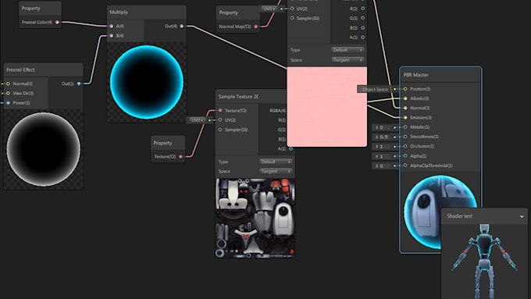The image size is (531, 299).
Task: Click the robot model in Shader test preview
Action: (x=484, y=261)
